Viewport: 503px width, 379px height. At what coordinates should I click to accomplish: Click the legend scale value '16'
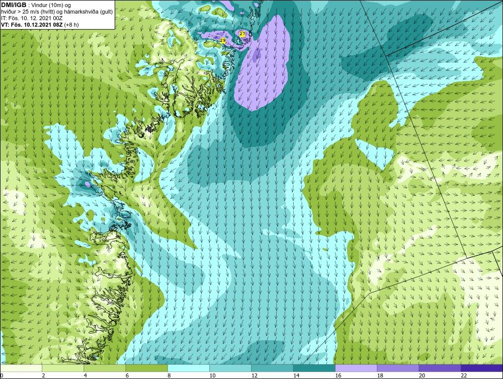(x=338, y=376)
